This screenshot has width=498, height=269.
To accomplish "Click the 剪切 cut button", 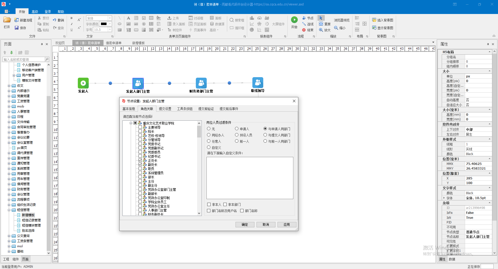I will pyautogui.click(x=43, y=18).
